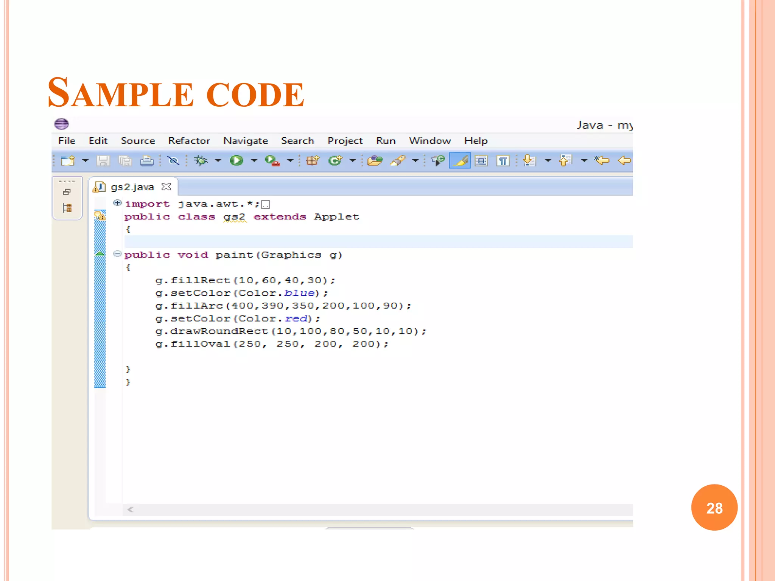Open the Project menu
775x581 pixels.
[345, 141]
